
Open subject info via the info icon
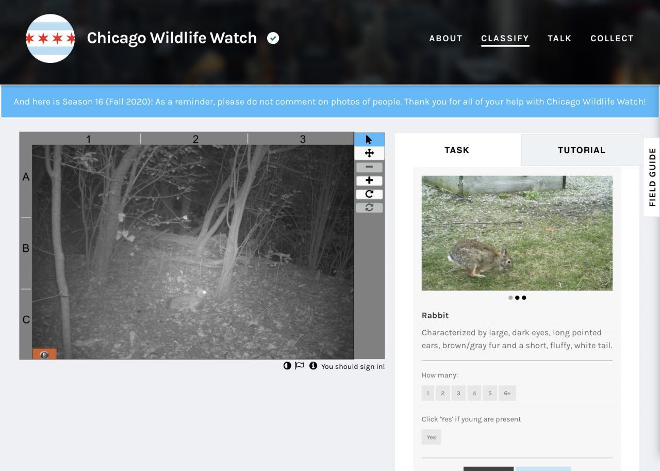tap(313, 366)
